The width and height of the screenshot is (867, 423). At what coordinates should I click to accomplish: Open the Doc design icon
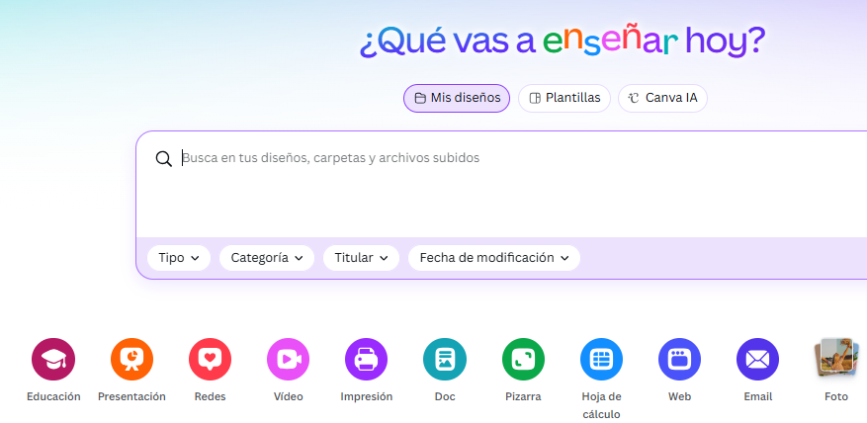(445, 360)
